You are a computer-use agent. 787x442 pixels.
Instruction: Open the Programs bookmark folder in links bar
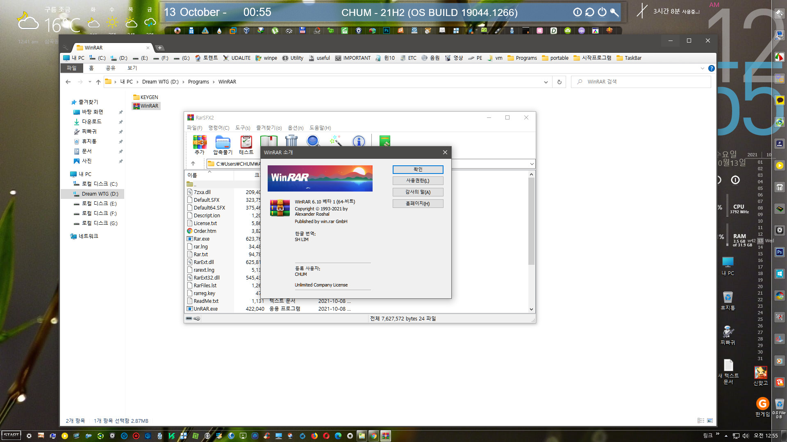point(522,58)
